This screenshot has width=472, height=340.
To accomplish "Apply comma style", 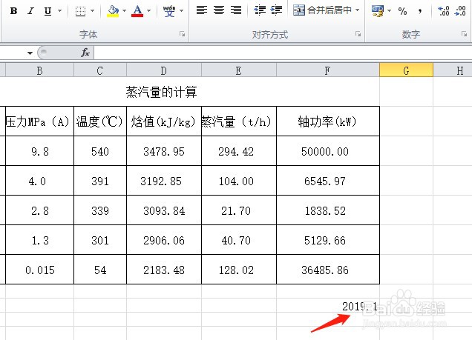I will click(x=420, y=11).
